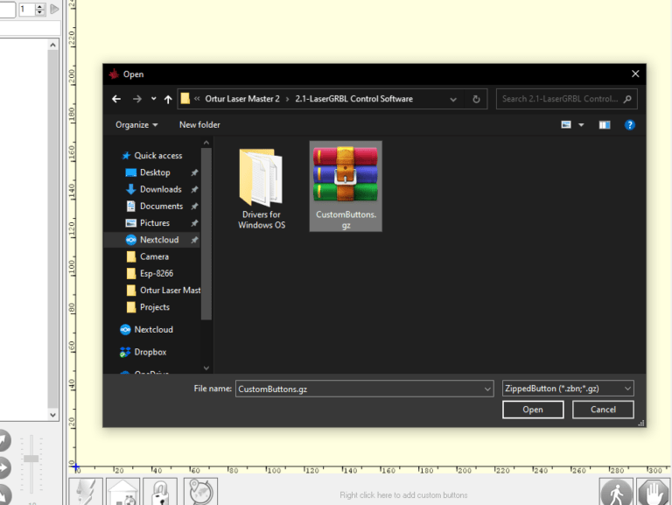This screenshot has height=505, width=672.
Task: Click the Open button
Action: 533,410
